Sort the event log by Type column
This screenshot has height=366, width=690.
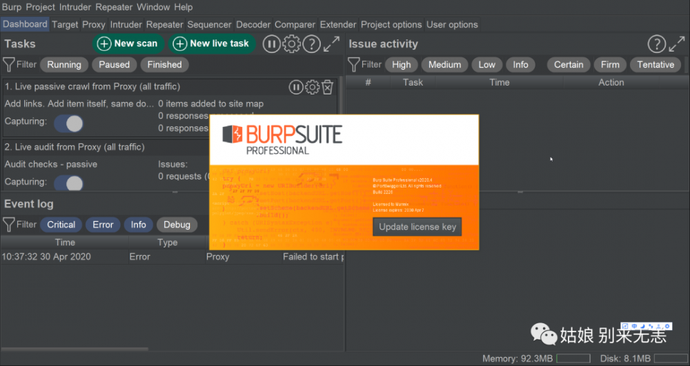167,243
